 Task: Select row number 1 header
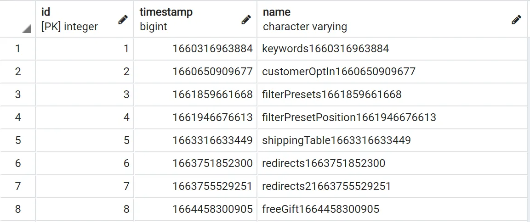point(17,48)
